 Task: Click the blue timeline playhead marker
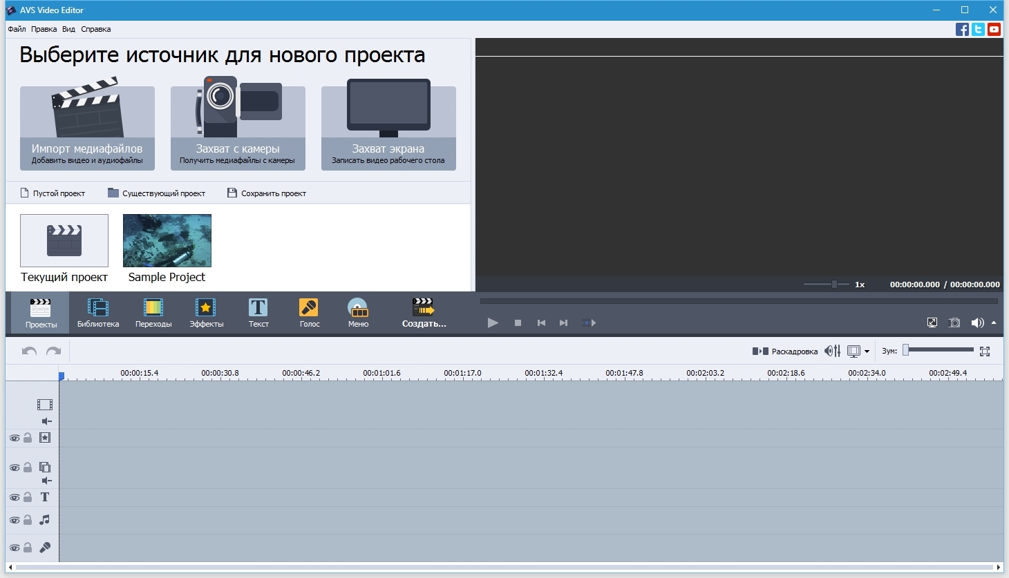click(61, 376)
